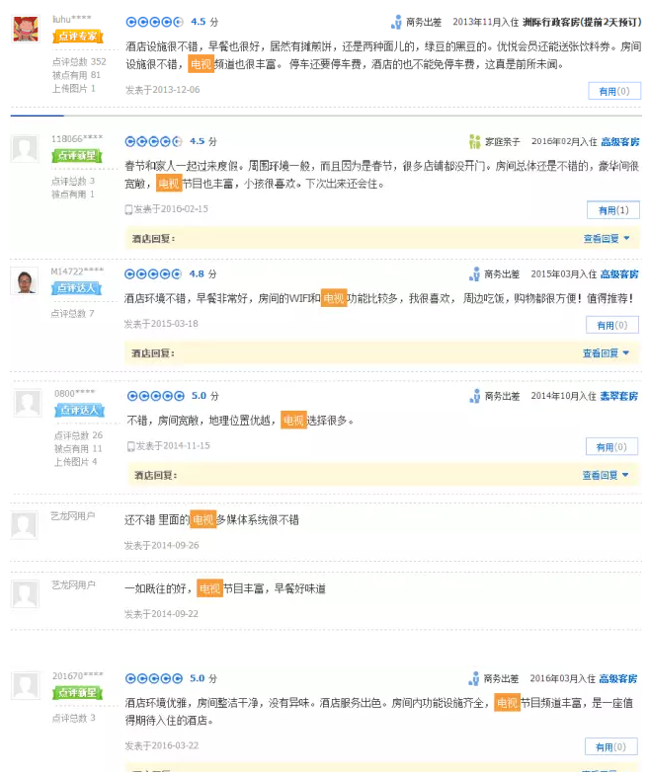648x774 pixels.
Task: Click the 点评达人 badge under 0800****
Action: [x=79, y=411]
